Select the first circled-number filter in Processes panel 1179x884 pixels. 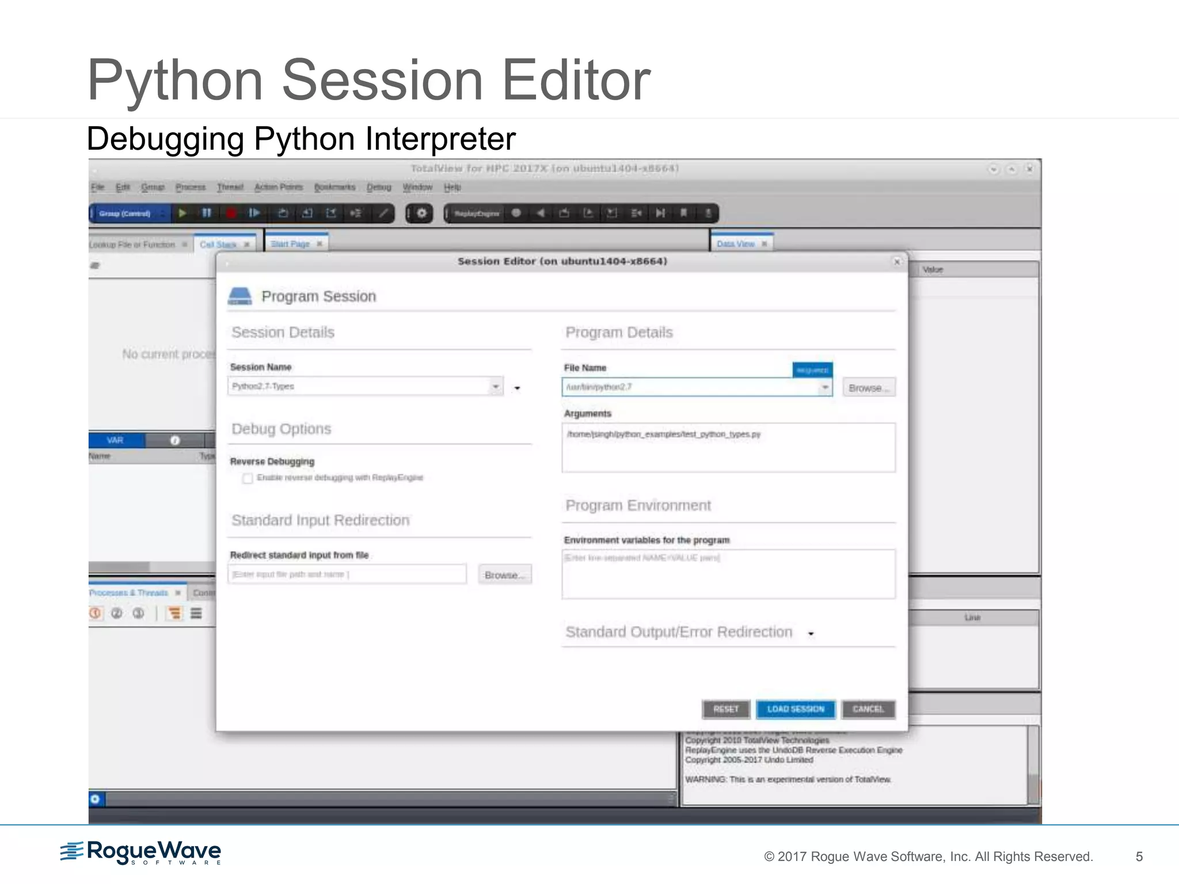tap(96, 614)
